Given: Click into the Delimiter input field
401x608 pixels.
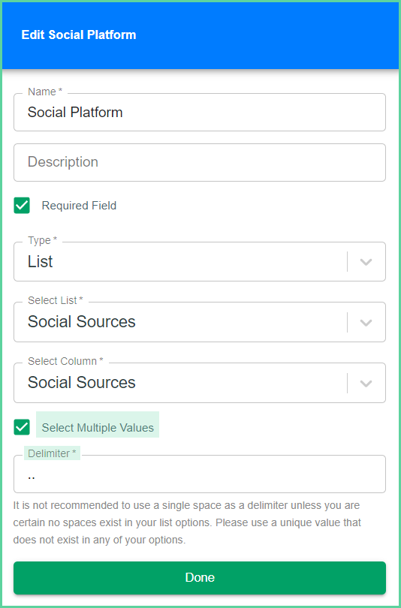Looking at the screenshot, I should click(199, 474).
